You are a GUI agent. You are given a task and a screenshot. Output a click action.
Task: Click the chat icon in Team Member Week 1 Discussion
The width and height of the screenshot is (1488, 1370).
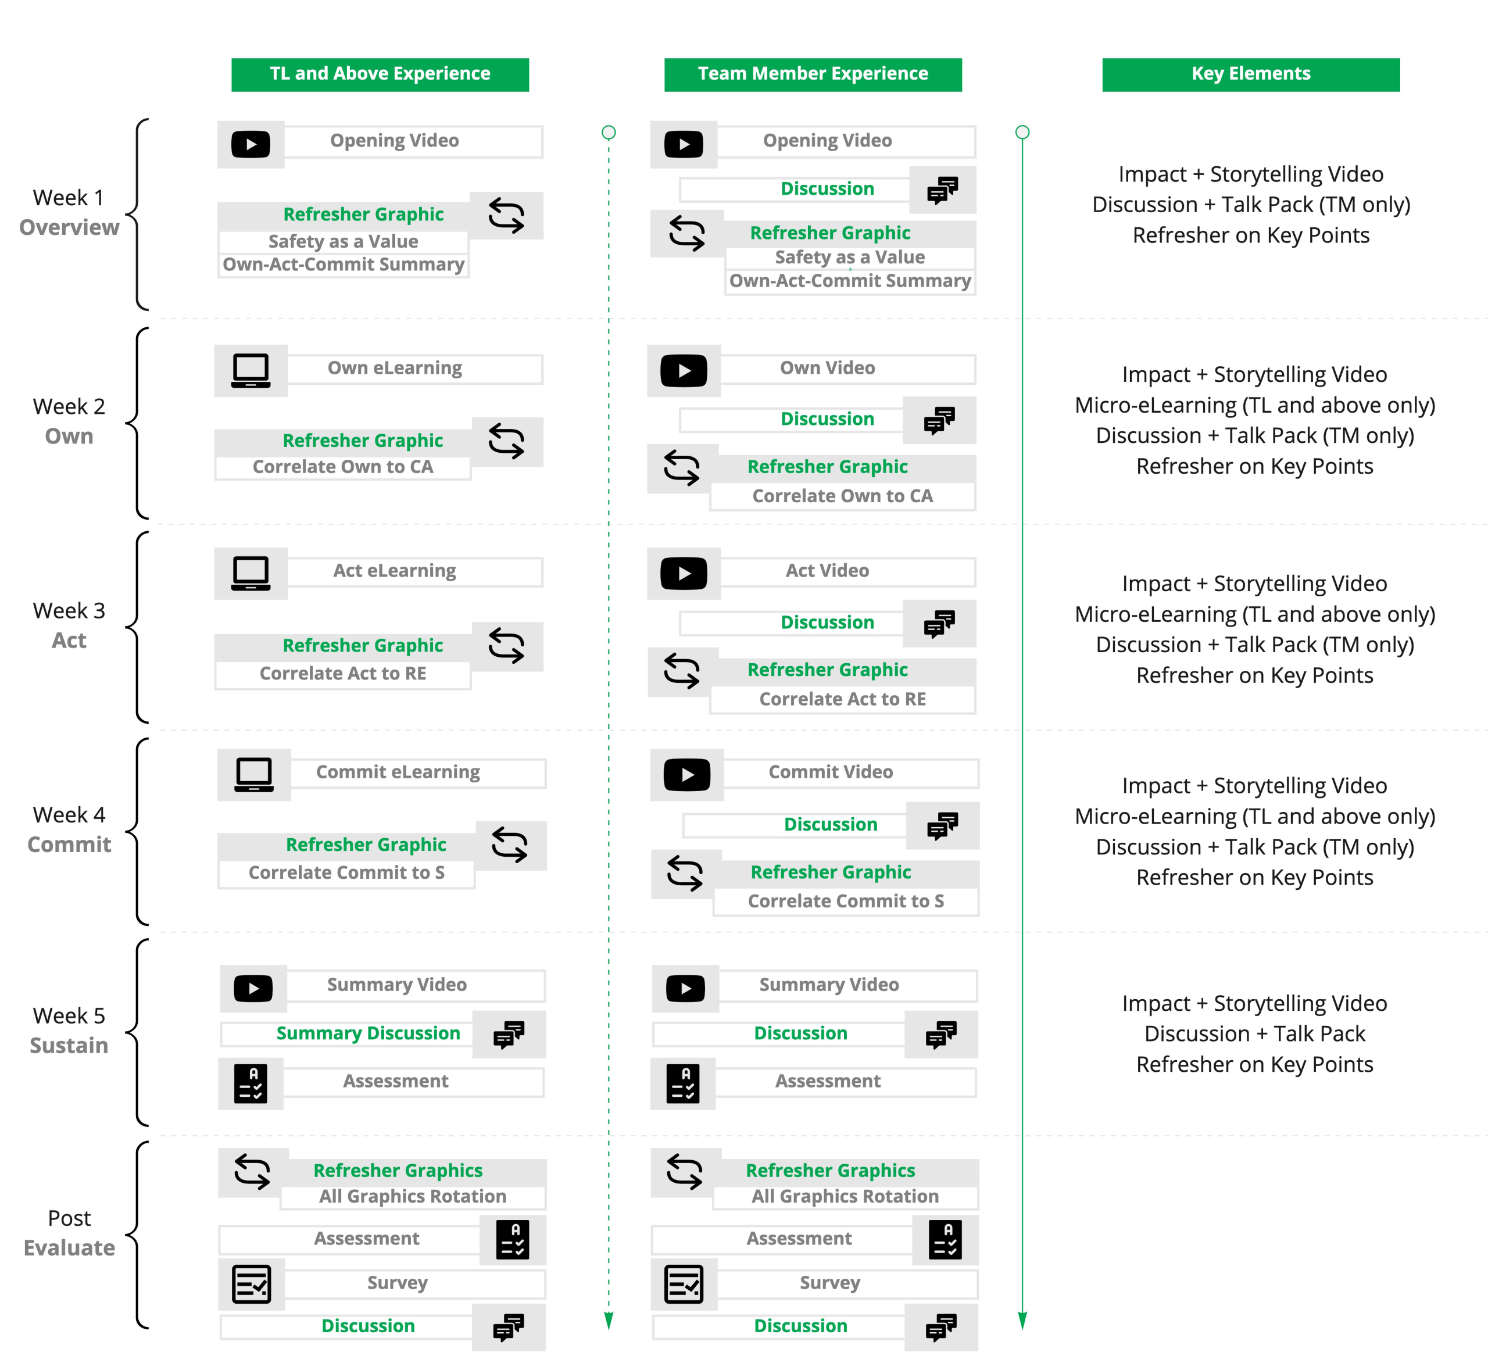pos(942,190)
